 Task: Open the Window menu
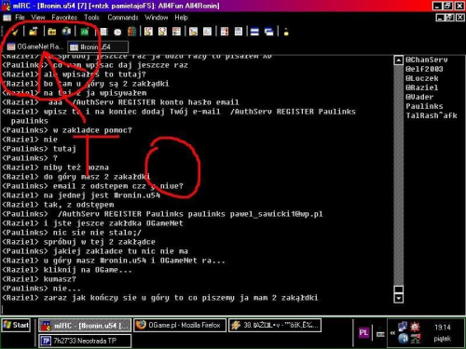pos(157,18)
